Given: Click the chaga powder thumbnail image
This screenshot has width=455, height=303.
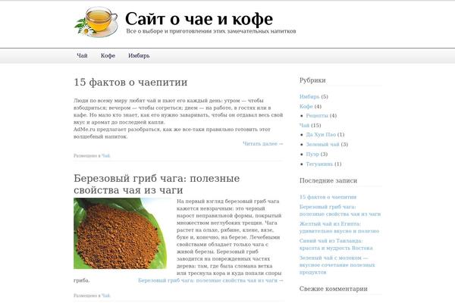Looking at the screenshot, I should [x=120, y=233].
